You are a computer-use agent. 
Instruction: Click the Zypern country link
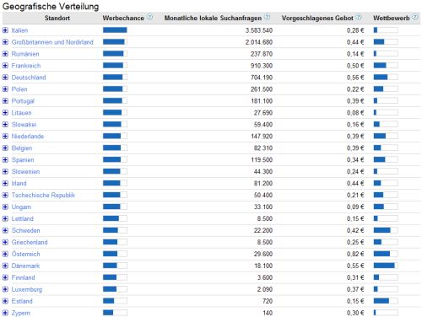21,313
